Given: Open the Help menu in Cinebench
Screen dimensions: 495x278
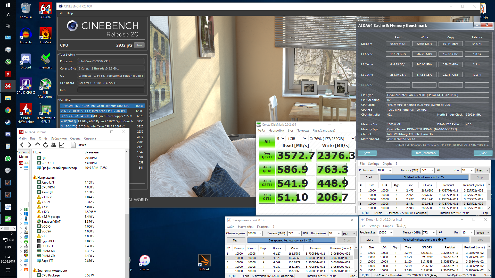Looking at the screenshot, I should 70,13.
